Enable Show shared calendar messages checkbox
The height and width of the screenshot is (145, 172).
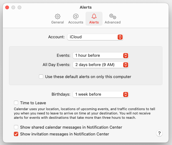tap(16, 127)
